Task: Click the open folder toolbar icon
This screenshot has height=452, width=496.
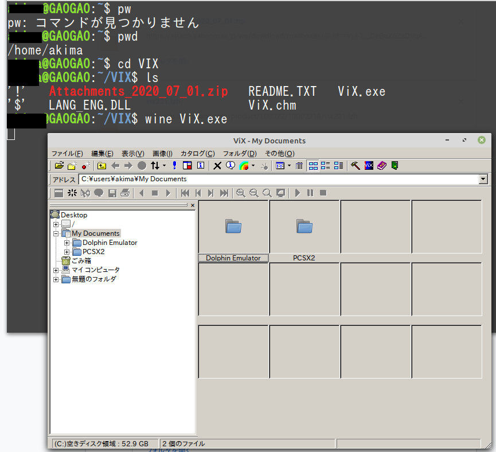Action: 59,166
